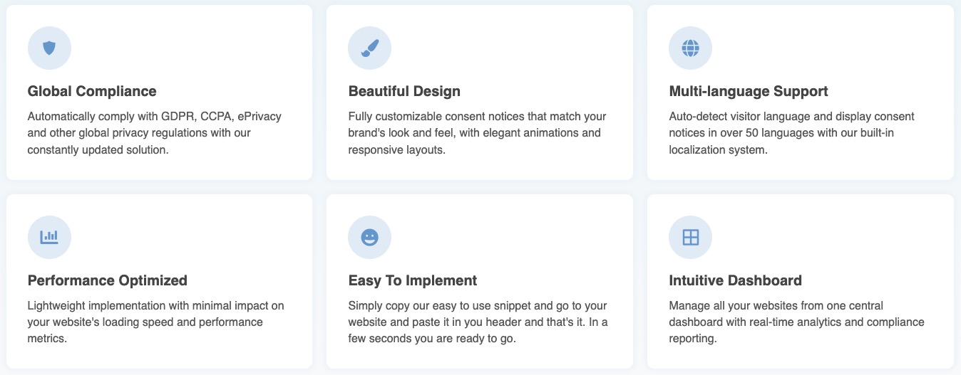Open the Intuitive Dashboard heading

pyautogui.click(x=735, y=280)
